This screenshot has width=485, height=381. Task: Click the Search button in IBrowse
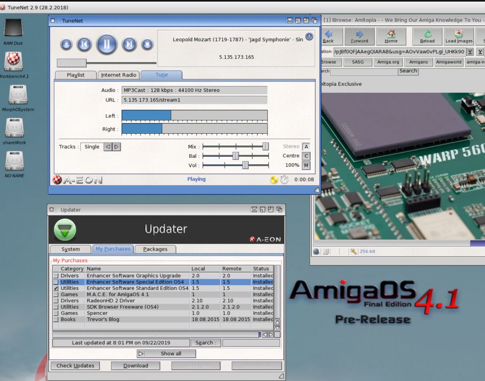[408, 71]
